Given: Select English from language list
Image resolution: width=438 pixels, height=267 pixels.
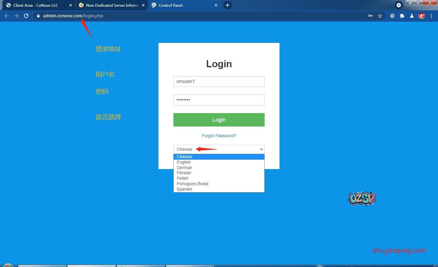Looking at the screenshot, I should pyautogui.click(x=184, y=162).
